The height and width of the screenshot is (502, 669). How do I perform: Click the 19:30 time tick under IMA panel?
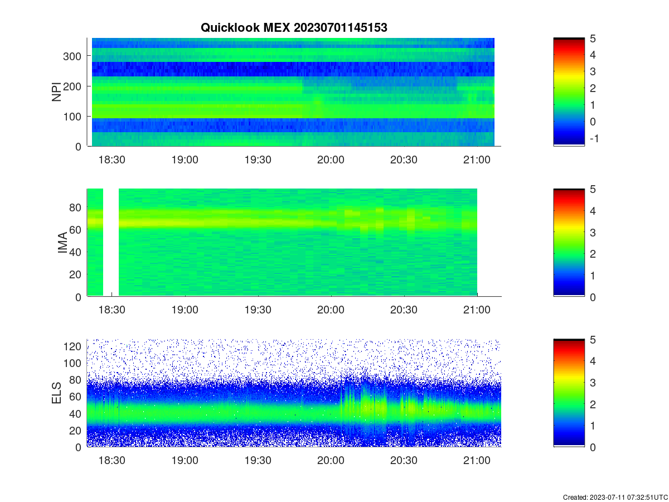click(x=258, y=310)
